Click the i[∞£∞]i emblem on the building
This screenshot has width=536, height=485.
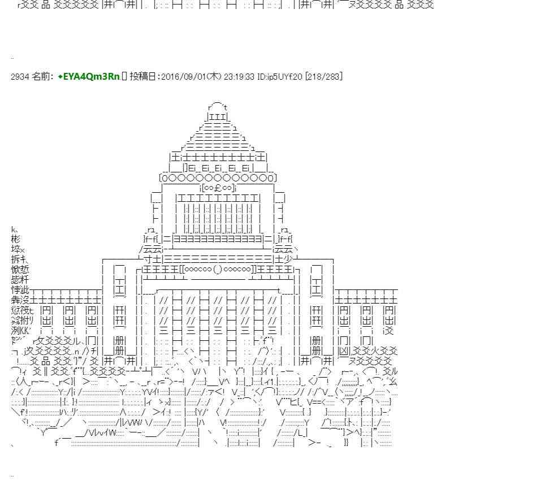pos(218,188)
